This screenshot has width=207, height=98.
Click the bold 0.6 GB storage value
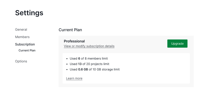[x=83, y=69]
